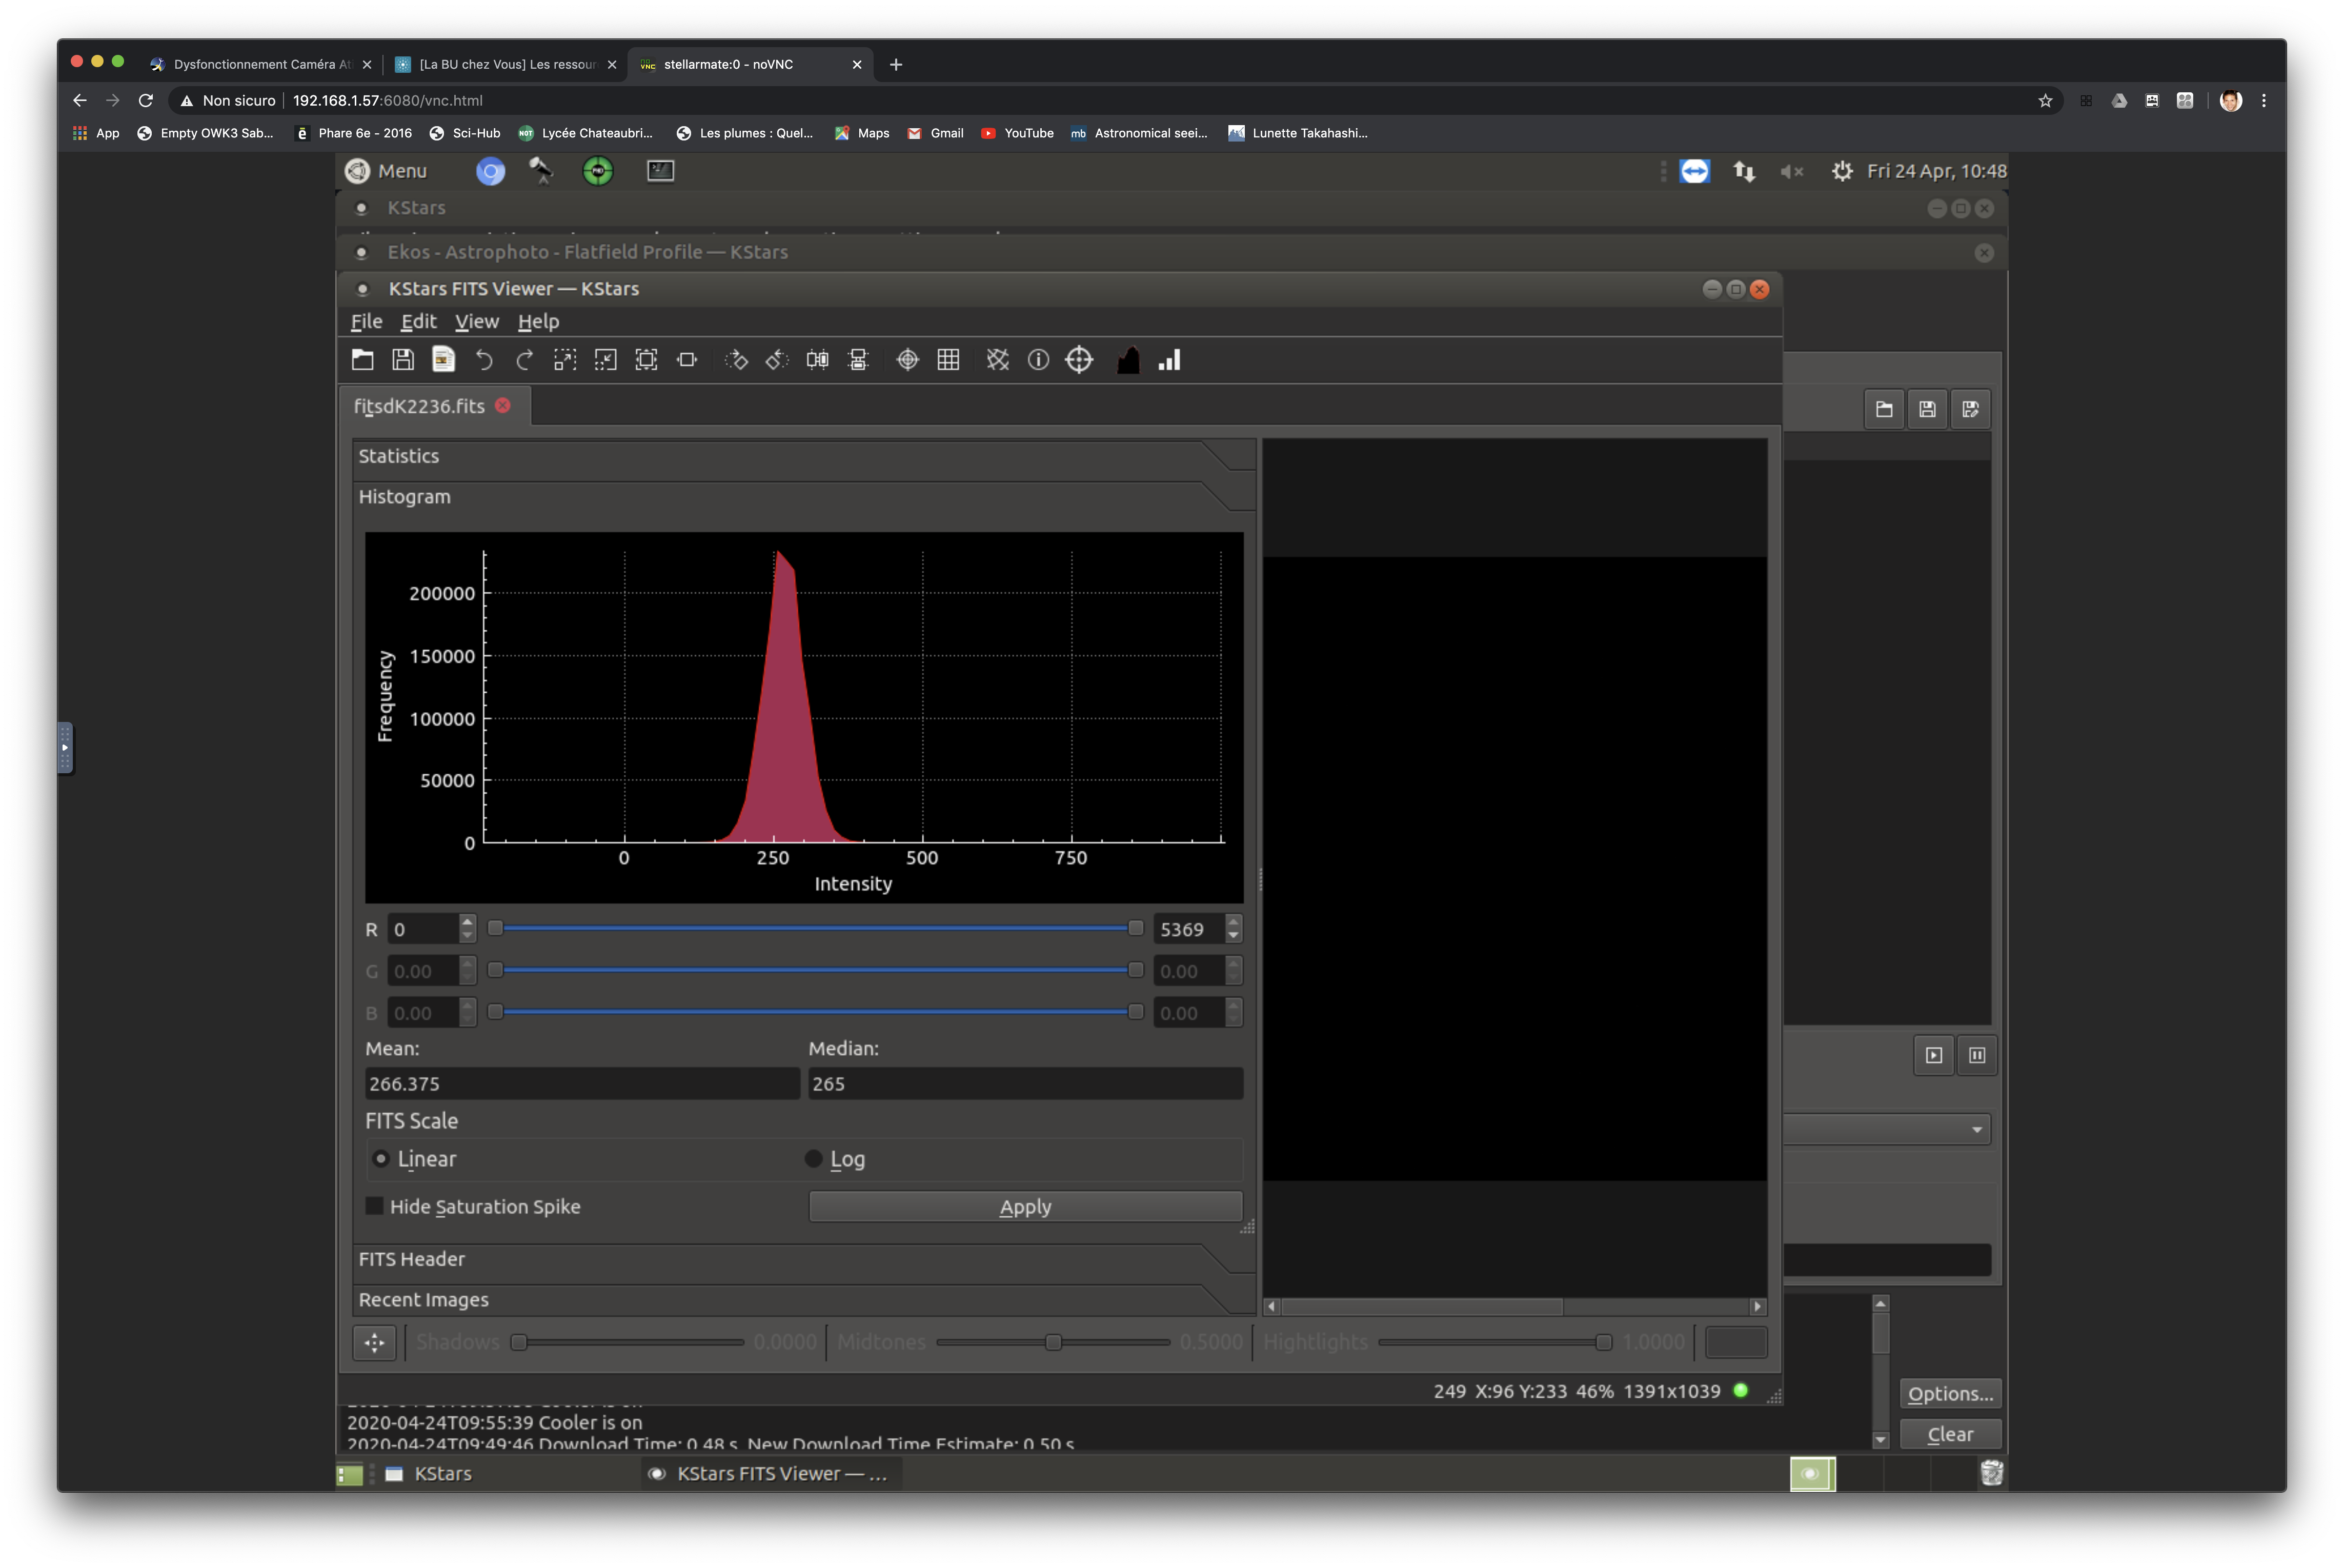Viewport: 2344px width, 1568px height.
Task: Click the statistics bar chart icon
Action: [x=1169, y=360]
